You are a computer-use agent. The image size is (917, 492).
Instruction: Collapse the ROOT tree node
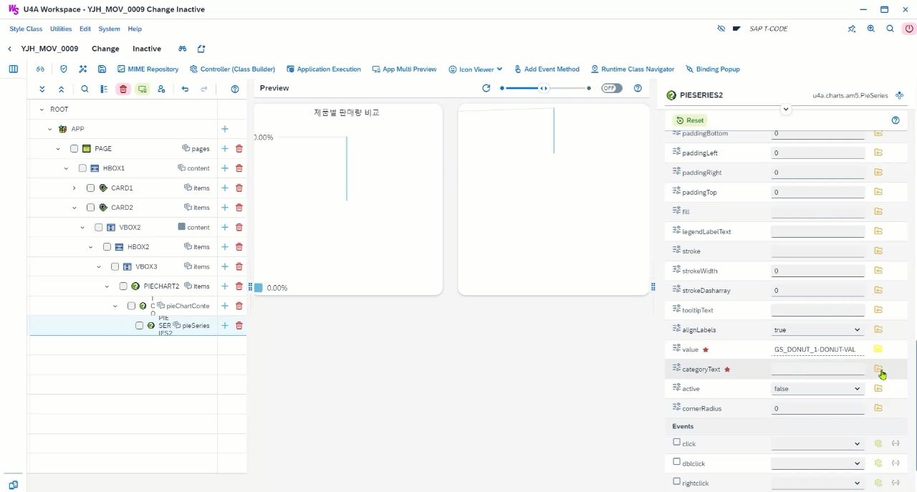point(42,110)
